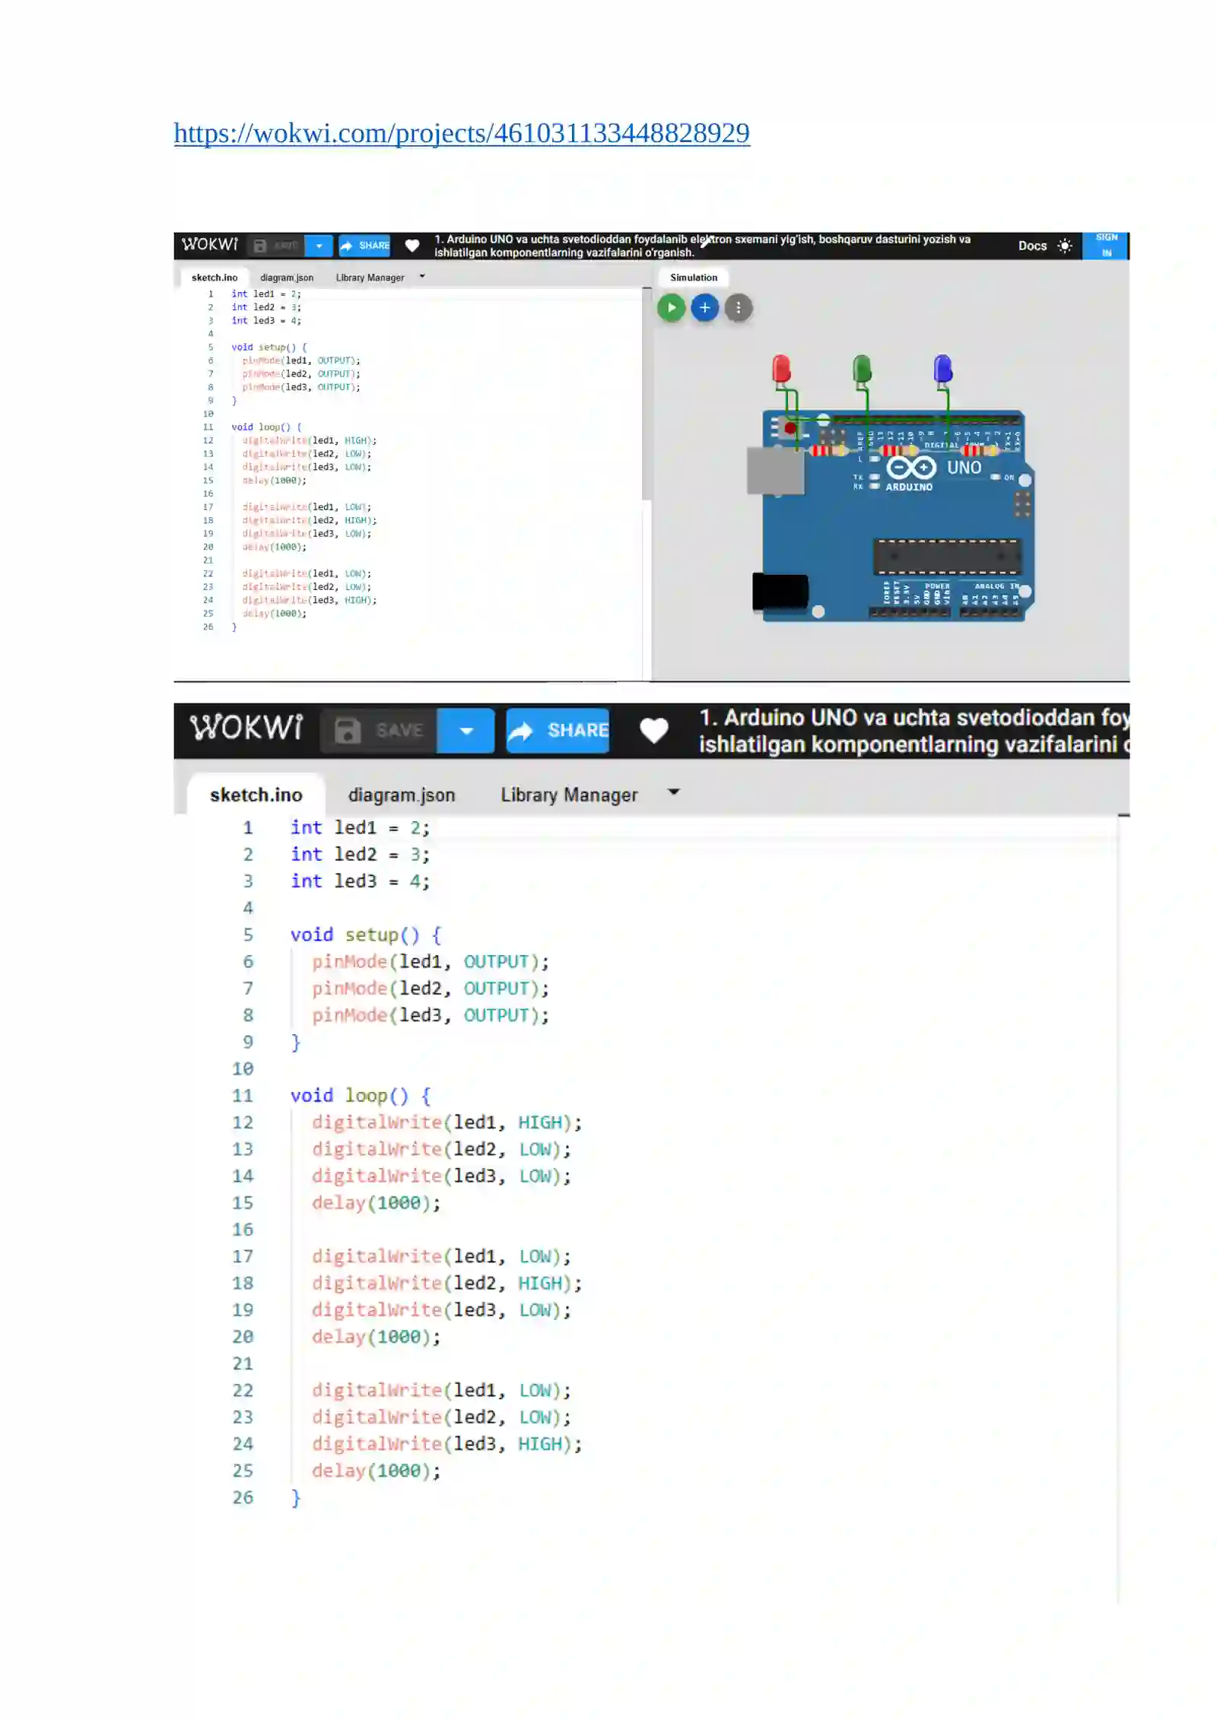The image size is (1217, 1720).
Task: Click heart icon in small upper Wokwi toolbar
Action: pyautogui.click(x=411, y=246)
